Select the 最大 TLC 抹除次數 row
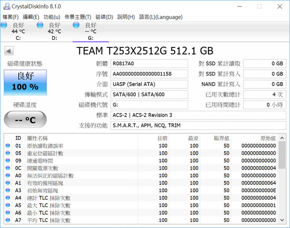Screen dimensions: 290x228 [x=141, y=205]
